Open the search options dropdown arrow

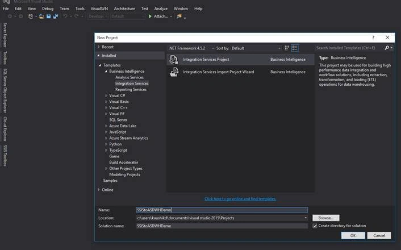tap(391, 48)
